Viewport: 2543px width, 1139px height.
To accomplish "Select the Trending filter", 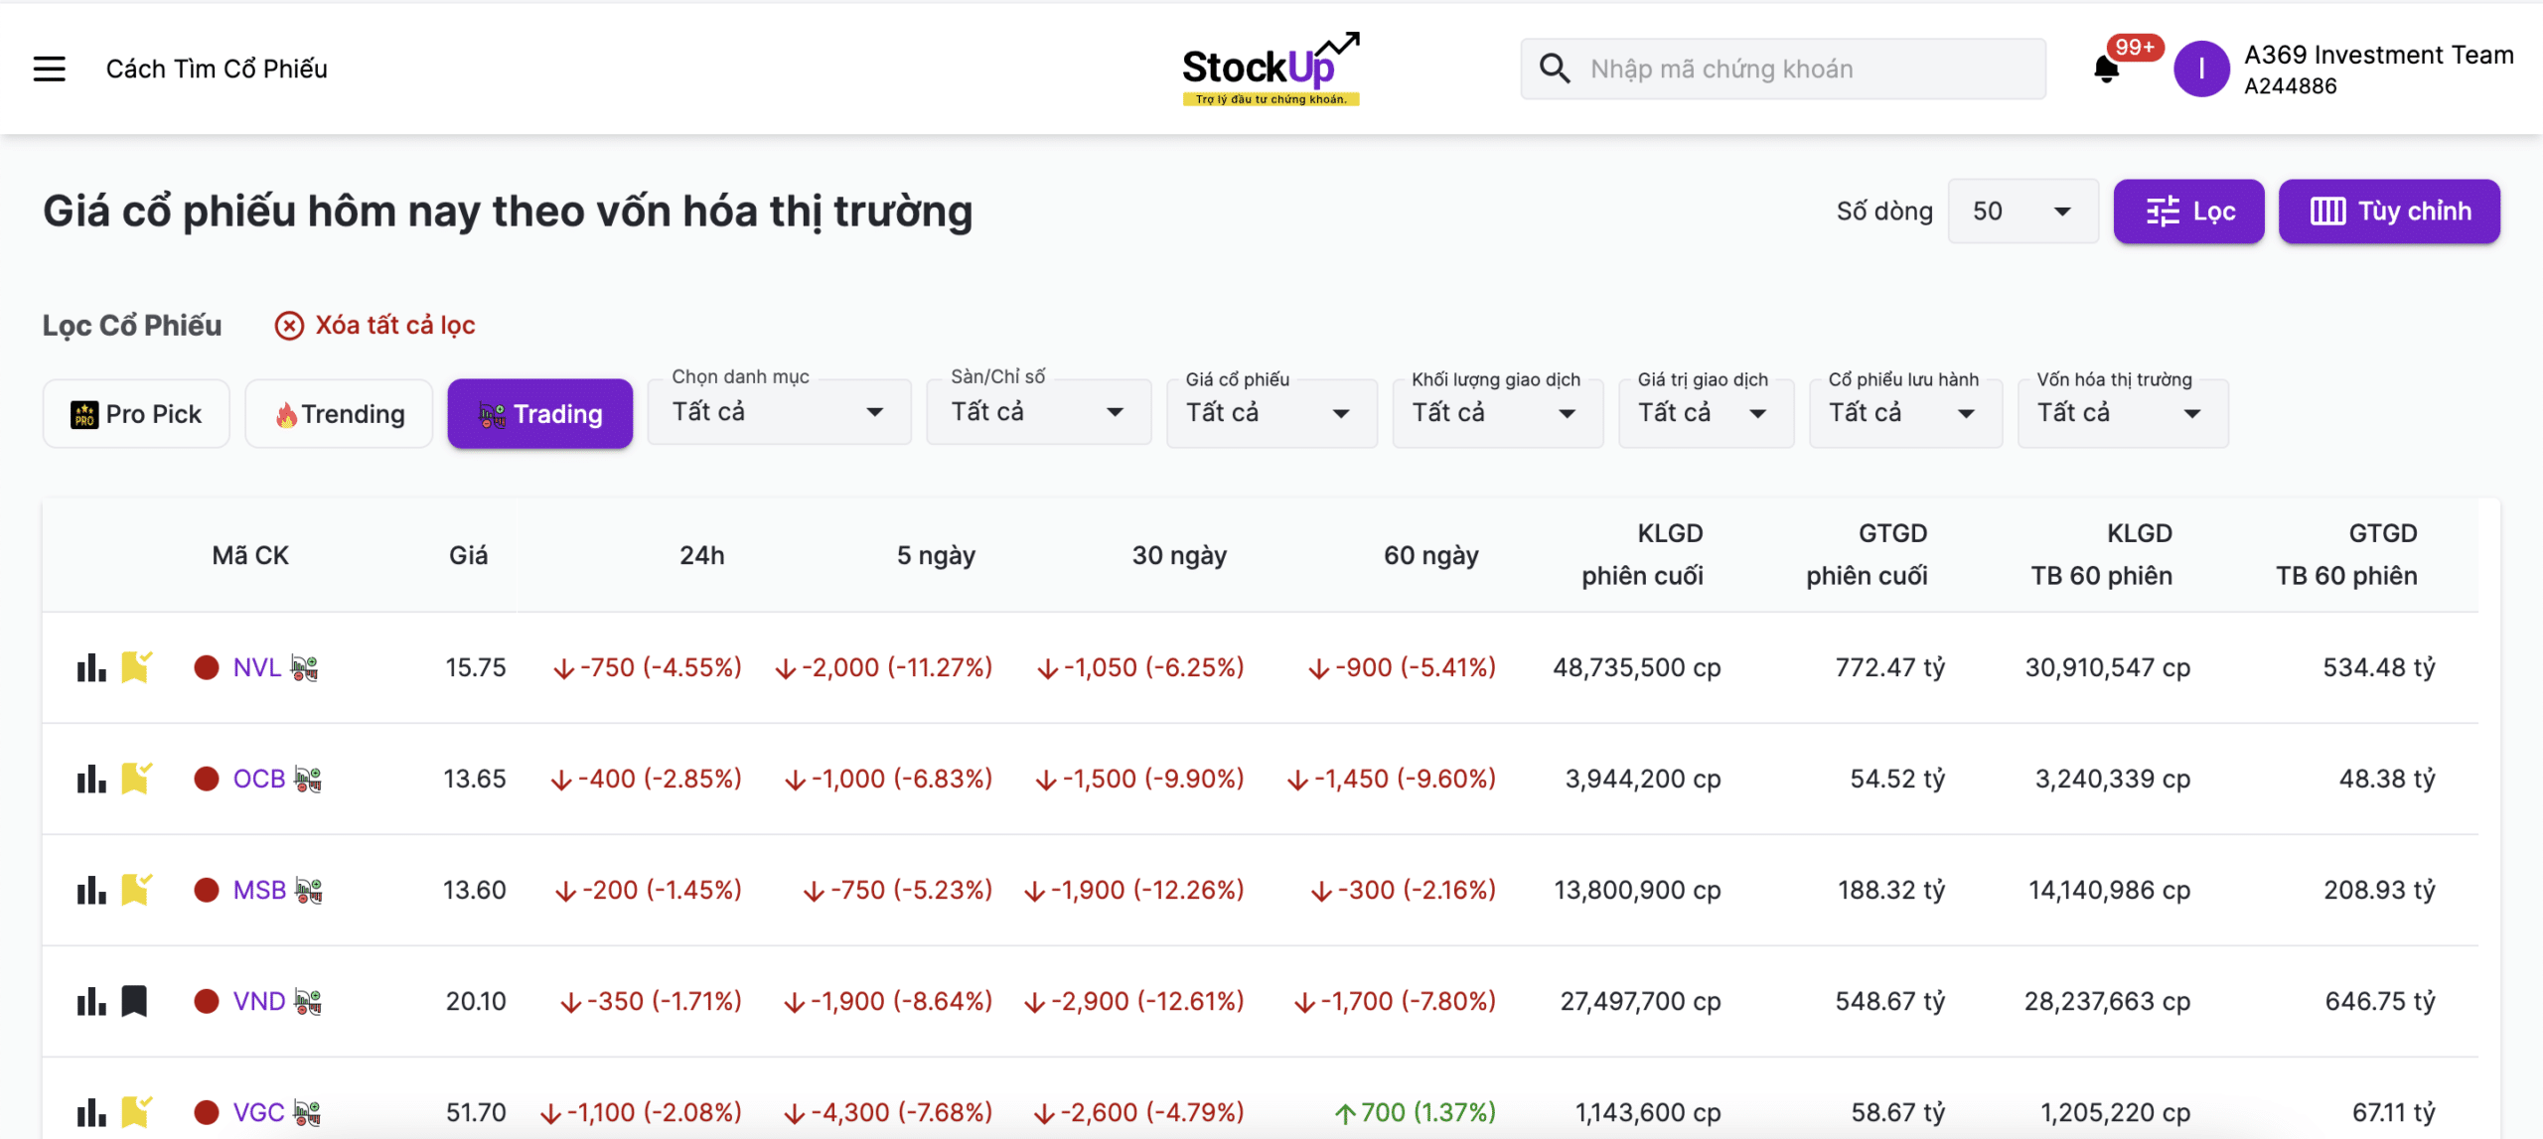I will [x=339, y=414].
